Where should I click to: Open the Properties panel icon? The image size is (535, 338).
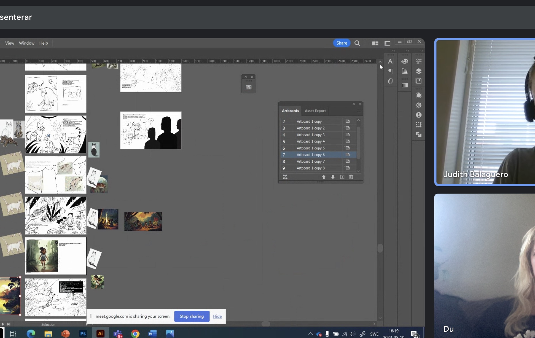[419, 61]
